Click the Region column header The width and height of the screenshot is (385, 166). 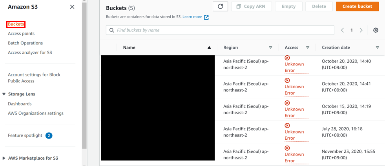pyautogui.click(x=230, y=47)
